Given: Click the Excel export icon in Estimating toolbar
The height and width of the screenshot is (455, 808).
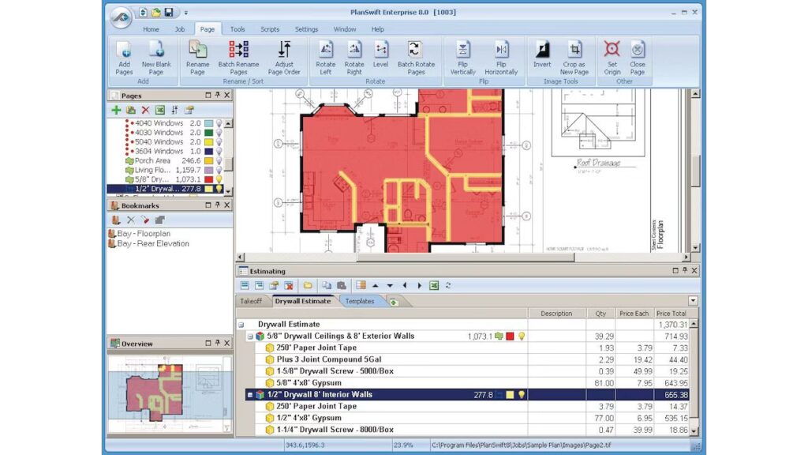Looking at the screenshot, I should (x=434, y=285).
